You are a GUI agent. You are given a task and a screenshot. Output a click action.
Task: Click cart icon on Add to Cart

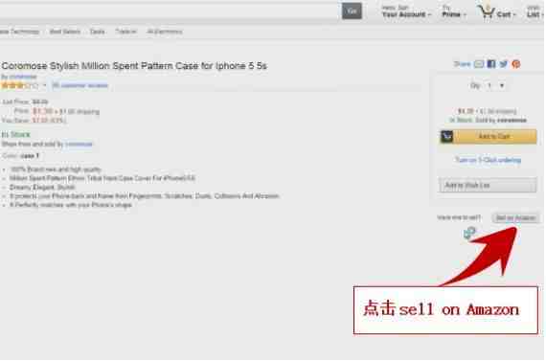pos(446,137)
